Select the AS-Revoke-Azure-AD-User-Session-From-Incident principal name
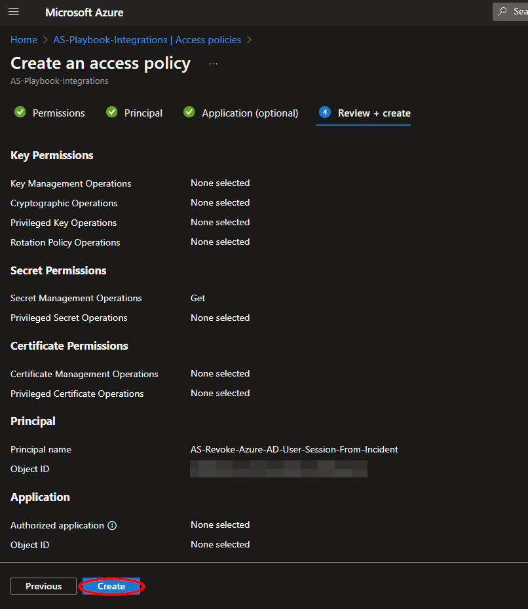 294,449
